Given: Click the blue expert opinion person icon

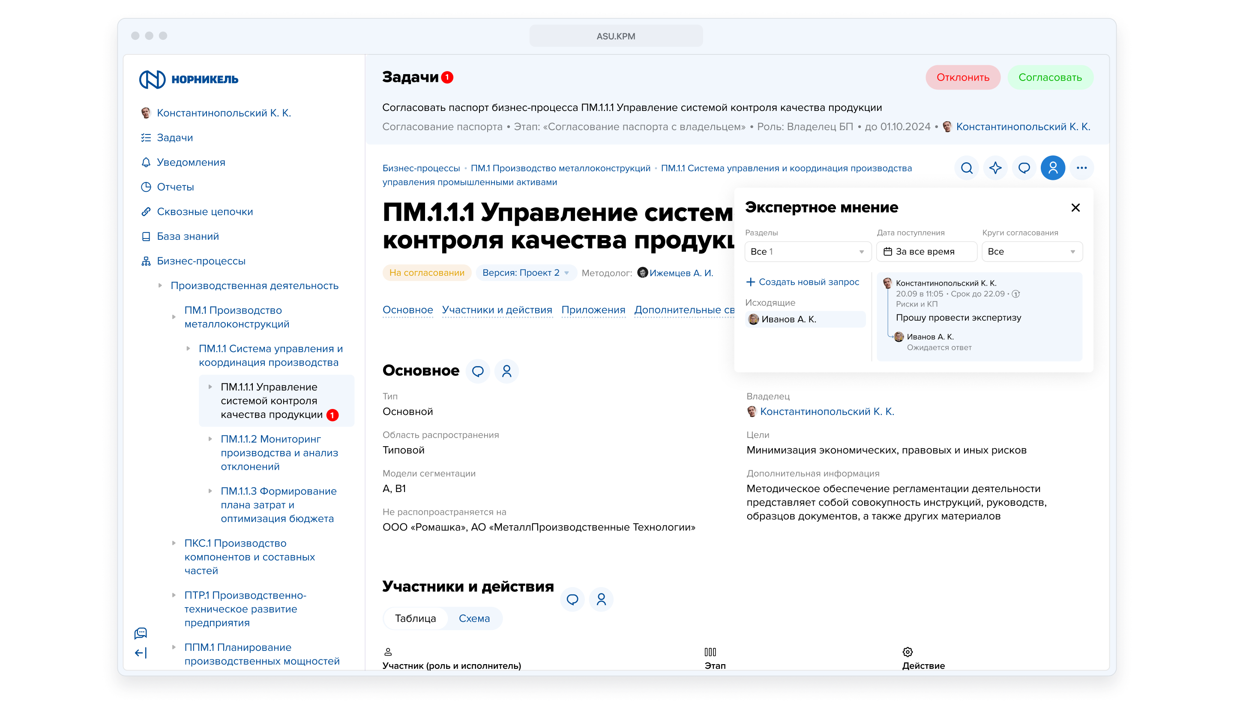Looking at the screenshot, I should tap(1053, 168).
